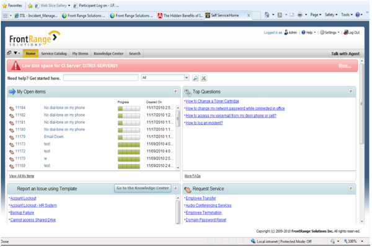Open the browser Page menu dropdown
This screenshot has width=372, height=247.
click(x=316, y=15)
